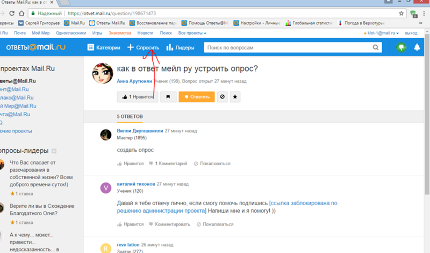Click the flag bookmark button under the question

coord(168,97)
